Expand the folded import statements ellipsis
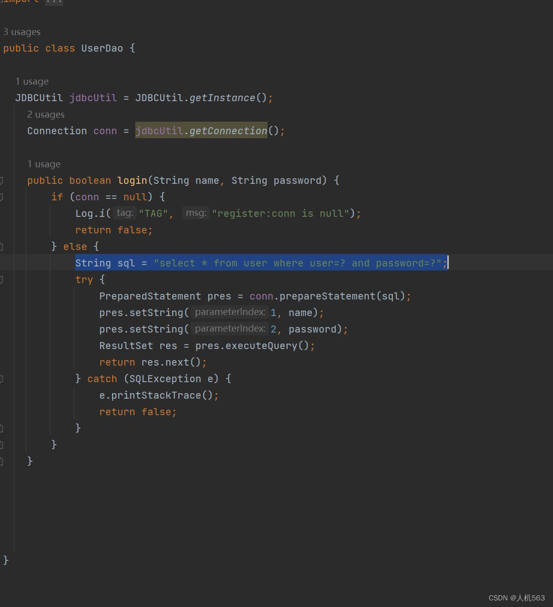This screenshot has width=553, height=607. (x=54, y=3)
